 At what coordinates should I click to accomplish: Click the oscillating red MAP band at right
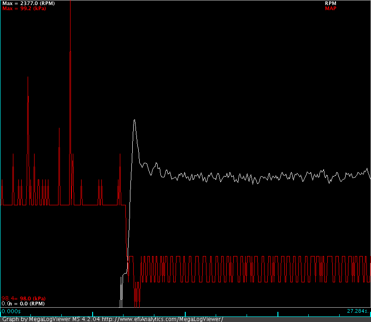[x=323, y=268]
